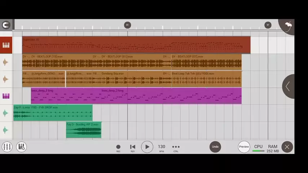Select the purple bass_deep piano track header

tap(6, 96)
